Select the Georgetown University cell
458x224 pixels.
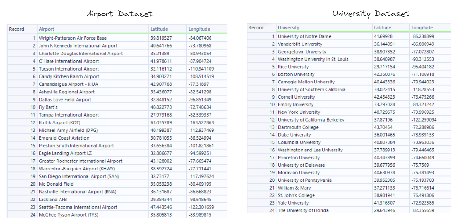coord(302,52)
